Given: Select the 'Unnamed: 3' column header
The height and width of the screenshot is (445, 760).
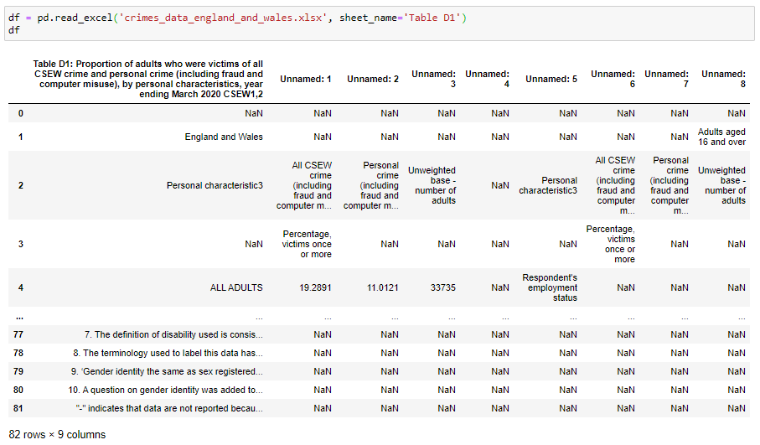Looking at the screenshot, I should [x=433, y=79].
